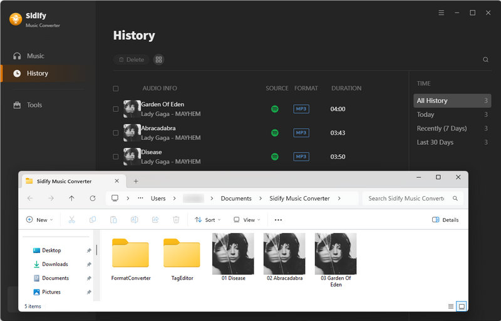This screenshot has width=501, height=321.
Task: Check the Abracadabra row checkbox
Action: [x=116, y=133]
